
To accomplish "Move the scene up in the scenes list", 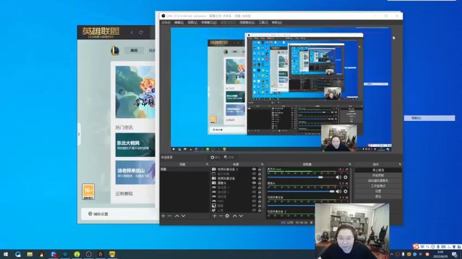I will (177, 216).
